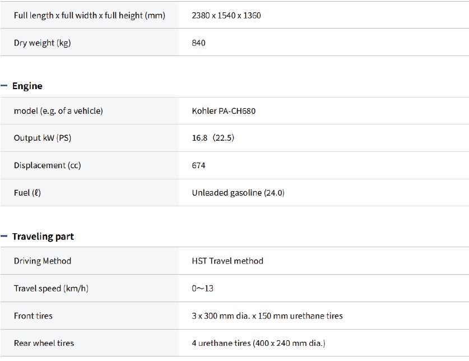Collapse the Traveling part section

point(4,237)
